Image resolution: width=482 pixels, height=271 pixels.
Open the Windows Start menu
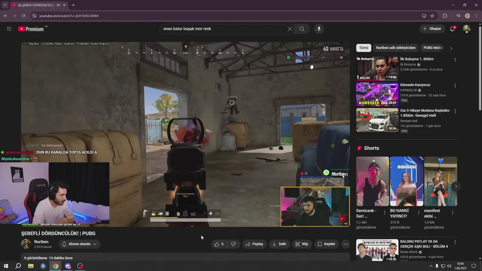[6, 266]
